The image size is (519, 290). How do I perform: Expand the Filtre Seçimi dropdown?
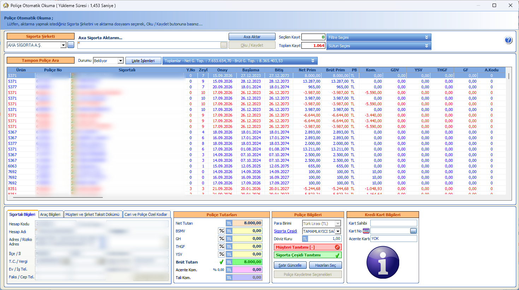point(426,37)
